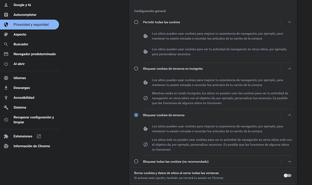Open Navegador predeterminado settings section
The width and height of the screenshot is (312, 185).
pyautogui.click(x=34, y=54)
